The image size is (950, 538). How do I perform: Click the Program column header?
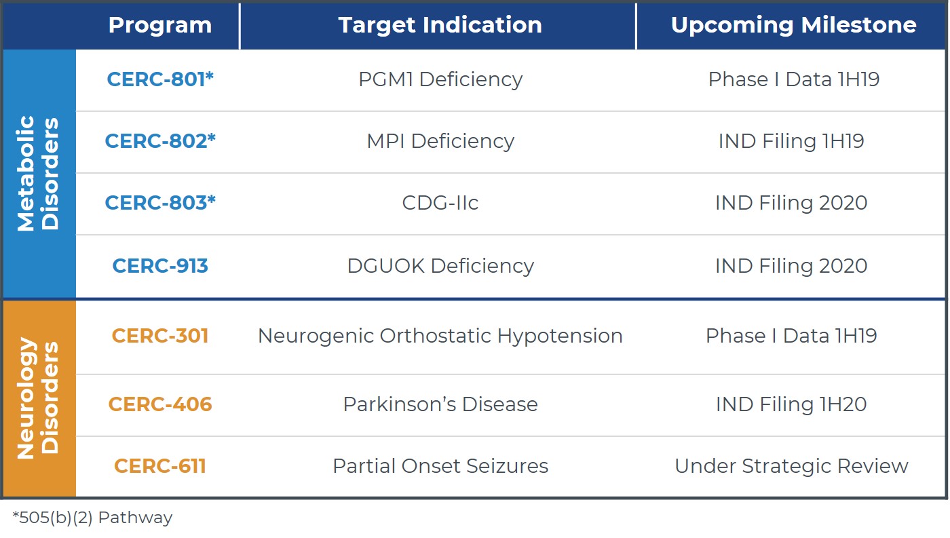pos(160,25)
